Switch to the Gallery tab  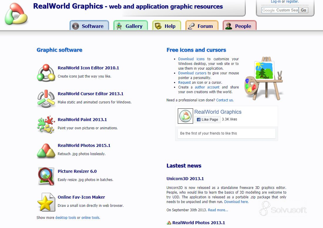pos(130,26)
